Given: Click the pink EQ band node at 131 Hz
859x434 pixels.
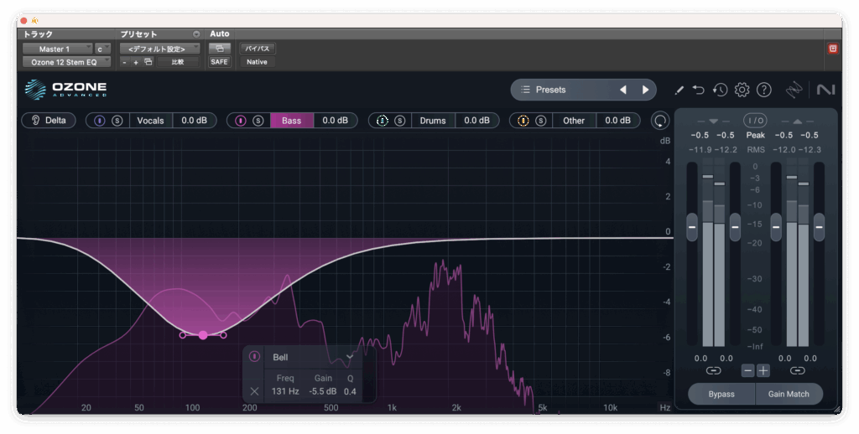Looking at the screenshot, I should click(x=202, y=335).
